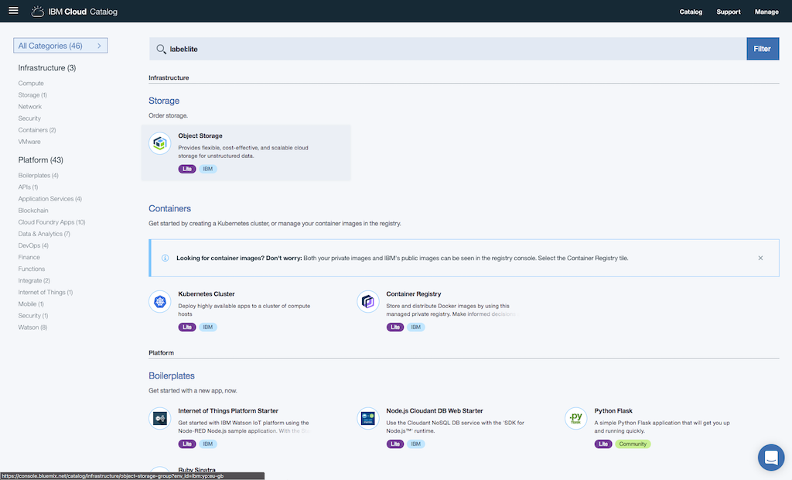Click the Container Registry icon
This screenshot has width=792, height=480.
click(x=368, y=302)
